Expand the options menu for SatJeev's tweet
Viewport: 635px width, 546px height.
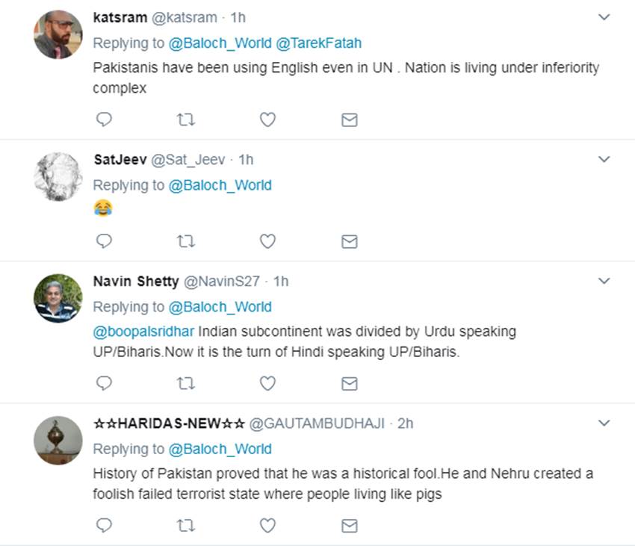[604, 159]
